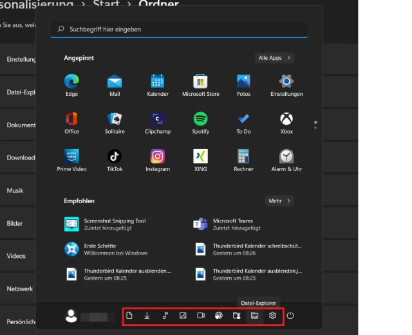The width and height of the screenshot is (412, 335).
Task: Open Instagram
Action: (x=157, y=160)
